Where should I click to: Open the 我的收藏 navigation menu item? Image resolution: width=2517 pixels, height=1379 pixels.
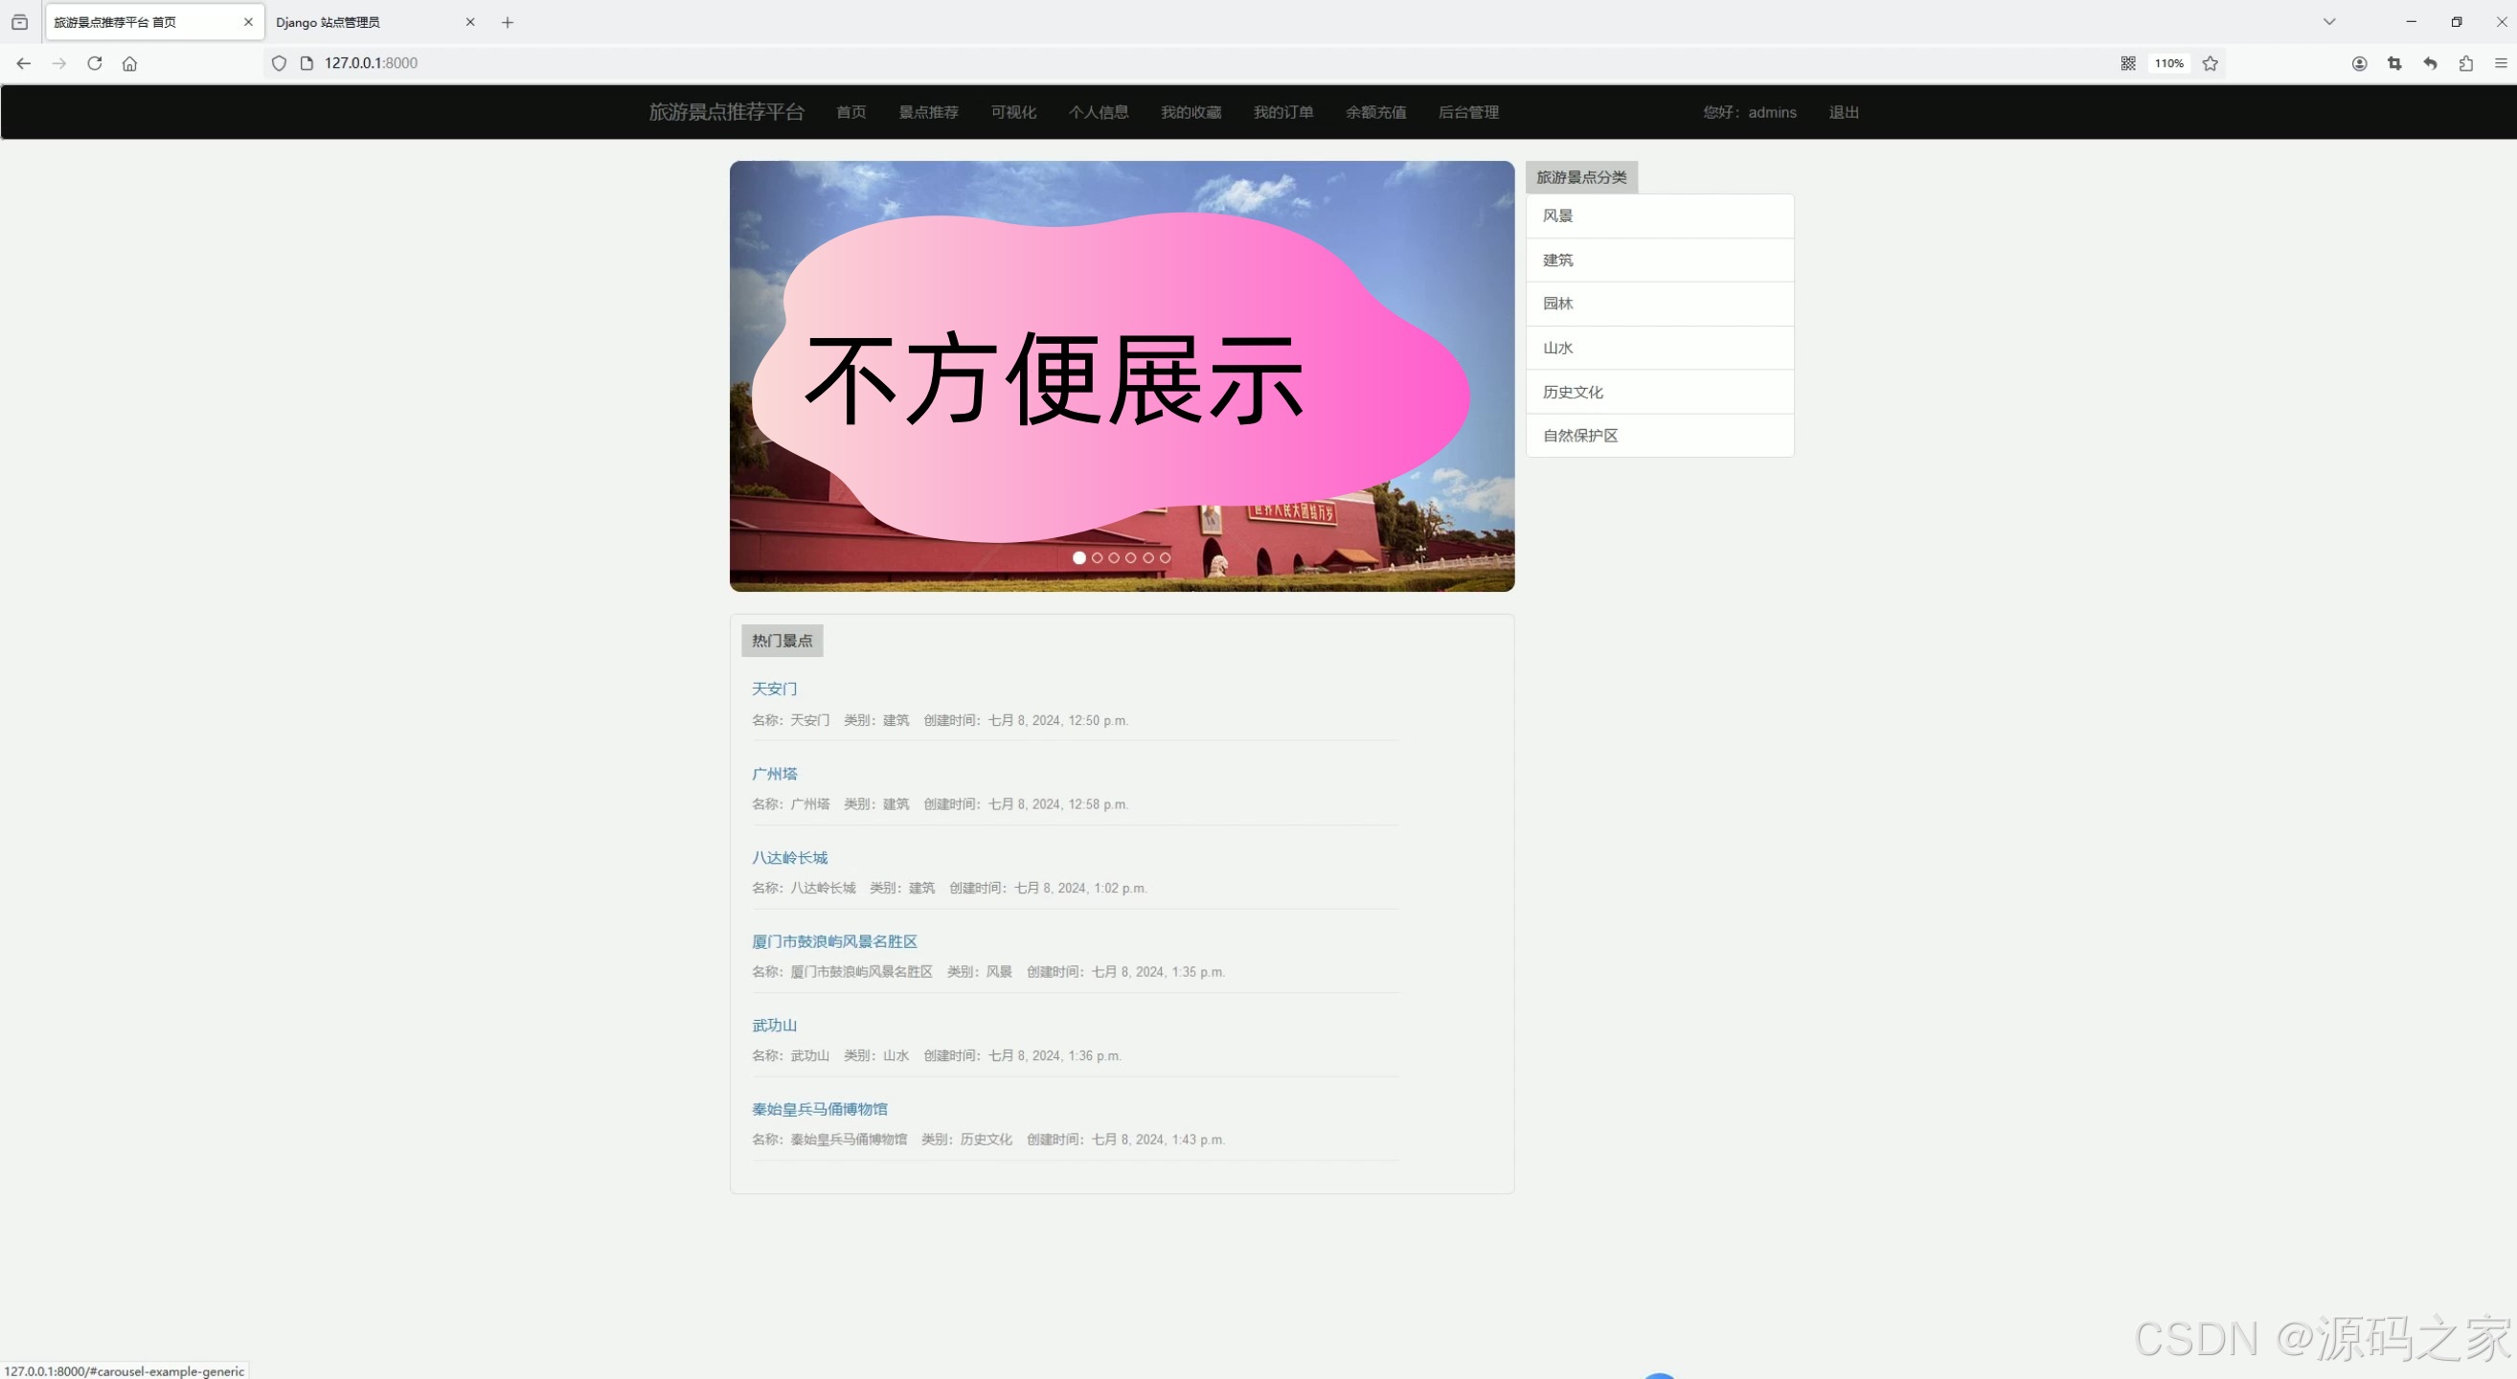point(1190,111)
